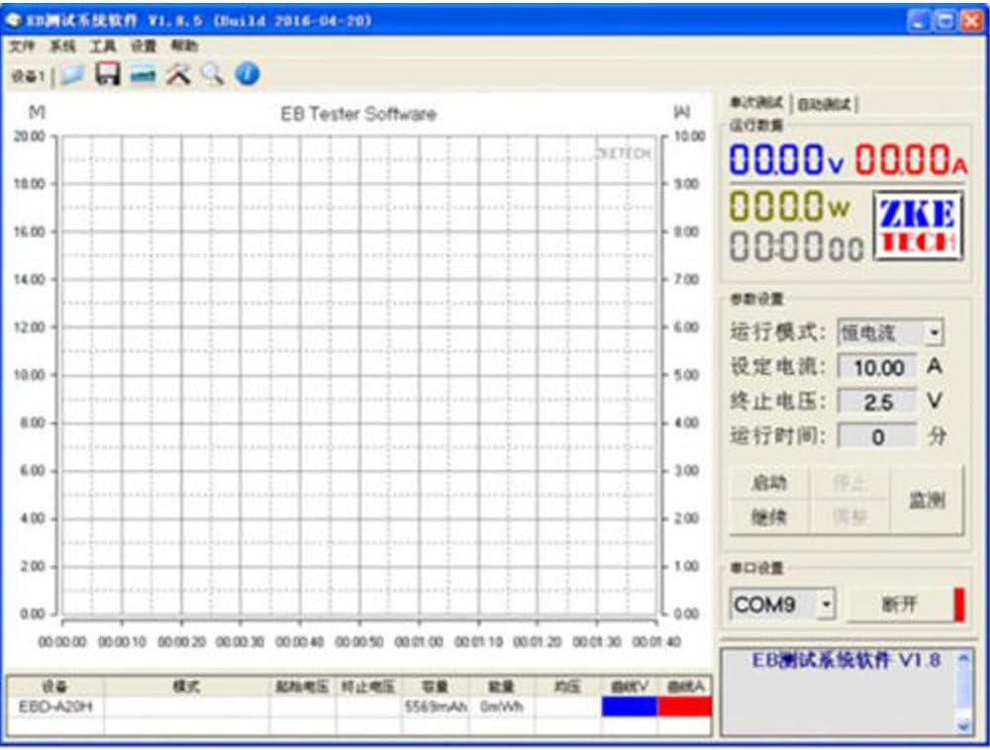Click the 5569mAh capacity cell
This screenshot has height=750, width=990.
435,706
